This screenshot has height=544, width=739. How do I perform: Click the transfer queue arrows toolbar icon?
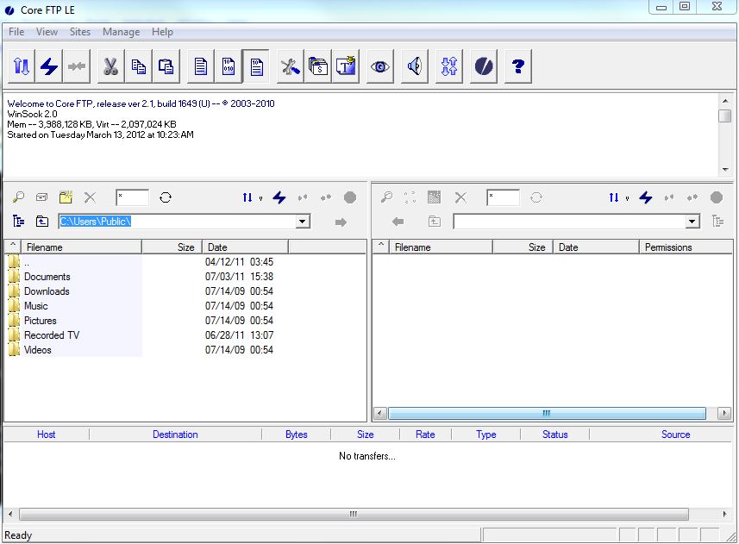tap(449, 66)
